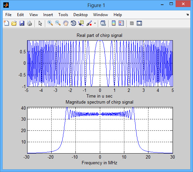Save the figure with the floppy disk icon
Viewport: 193px width, 172px height.
[22, 23]
